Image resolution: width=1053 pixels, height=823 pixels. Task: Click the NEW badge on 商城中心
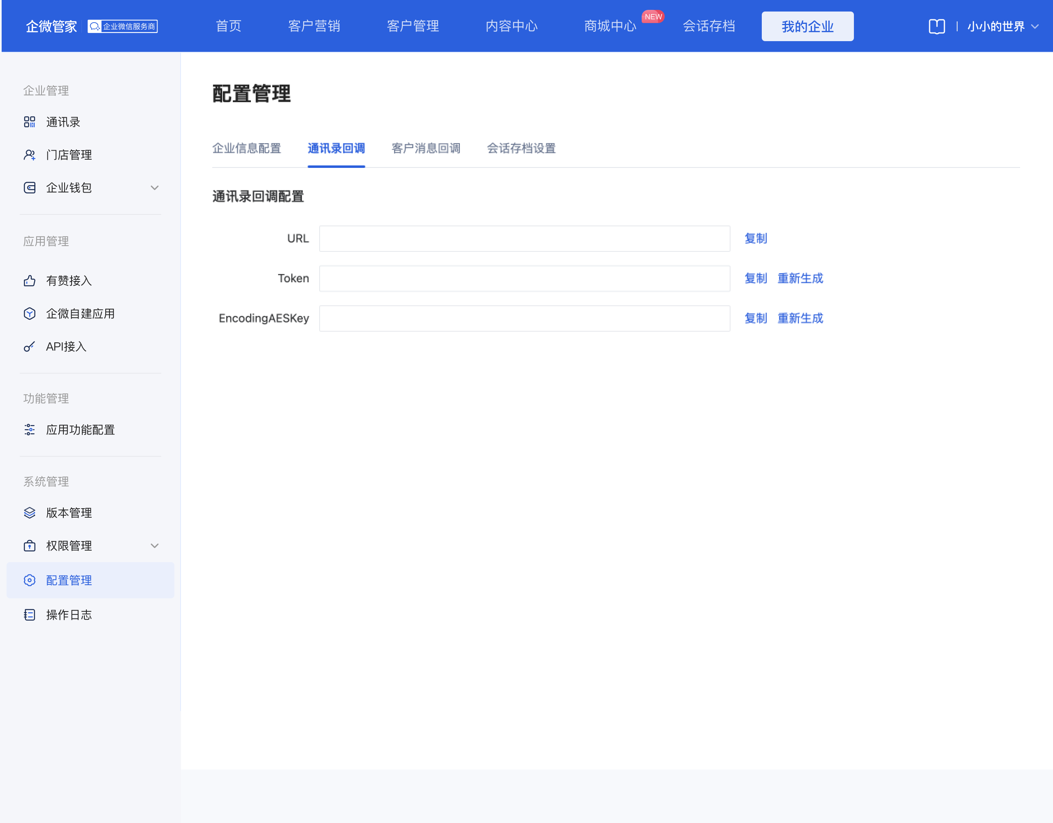(653, 16)
